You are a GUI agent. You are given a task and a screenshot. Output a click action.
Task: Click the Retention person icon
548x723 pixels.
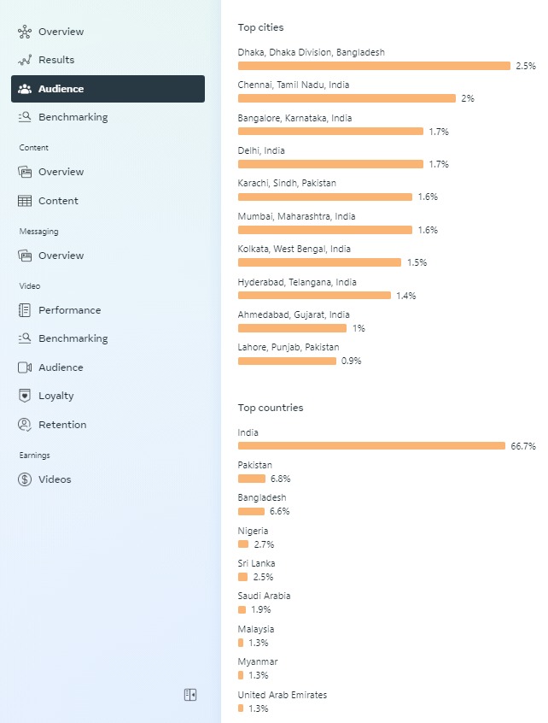(25, 425)
